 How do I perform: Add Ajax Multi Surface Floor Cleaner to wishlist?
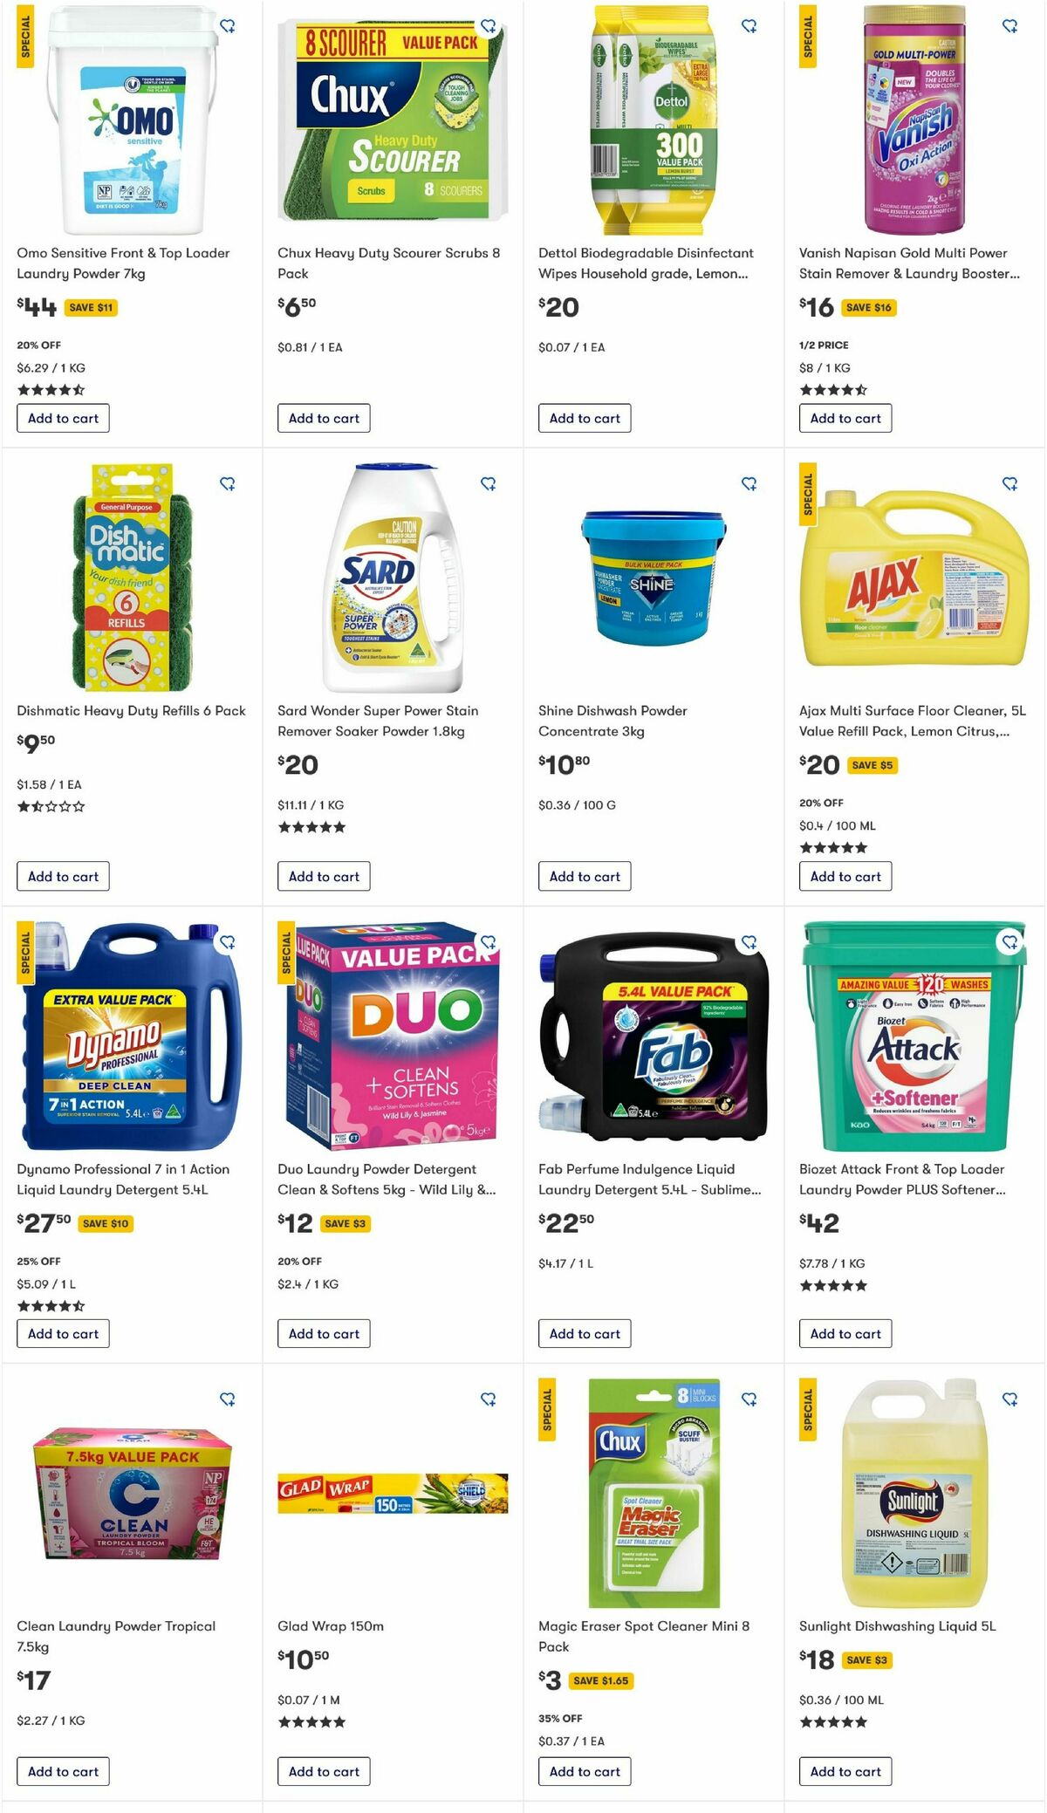point(1010,483)
